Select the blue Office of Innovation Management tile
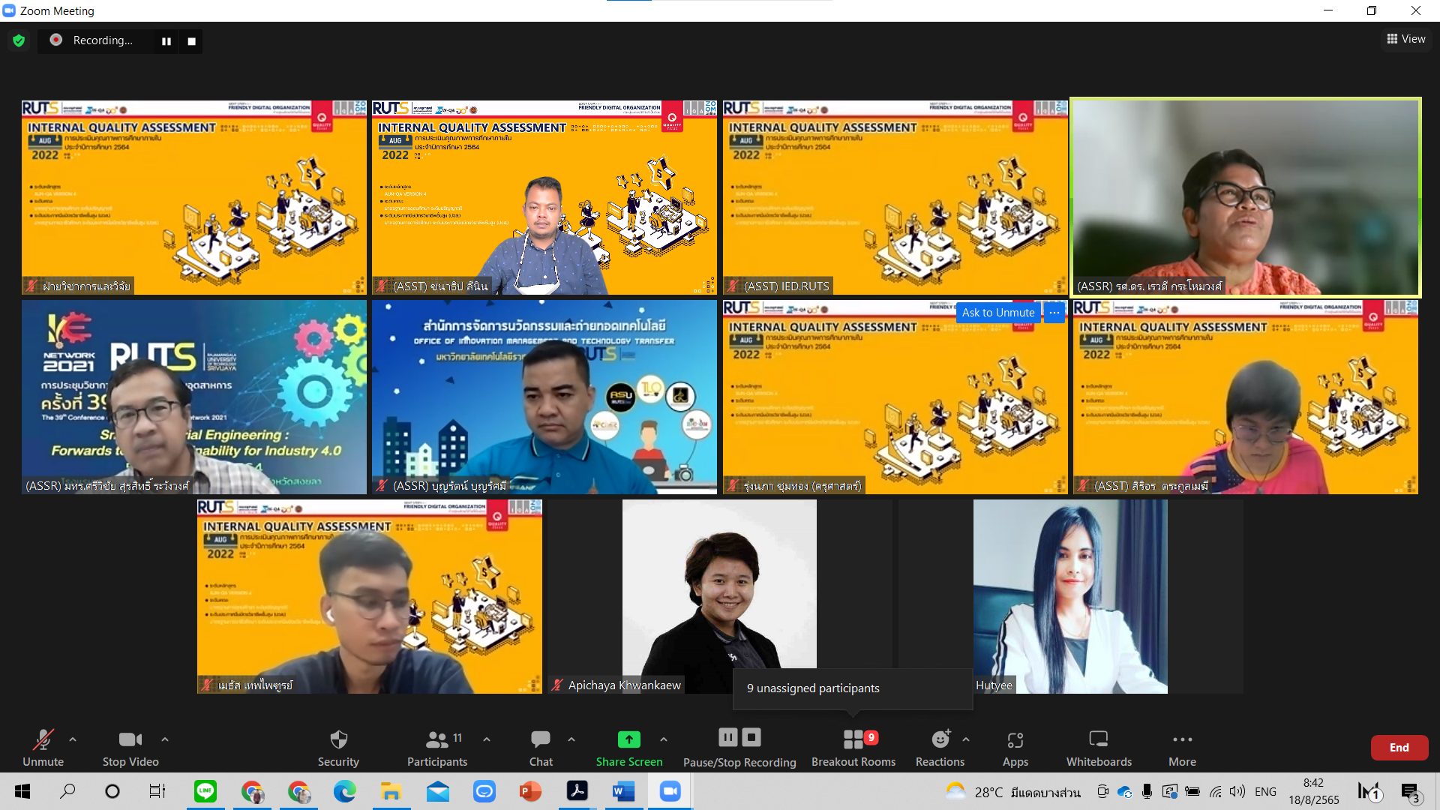 544,397
